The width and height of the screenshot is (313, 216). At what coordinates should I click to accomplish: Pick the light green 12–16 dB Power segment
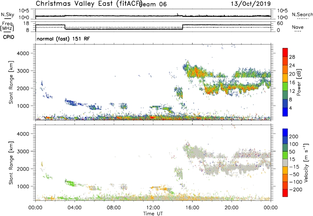pyautogui.click(x=285, y=87)
